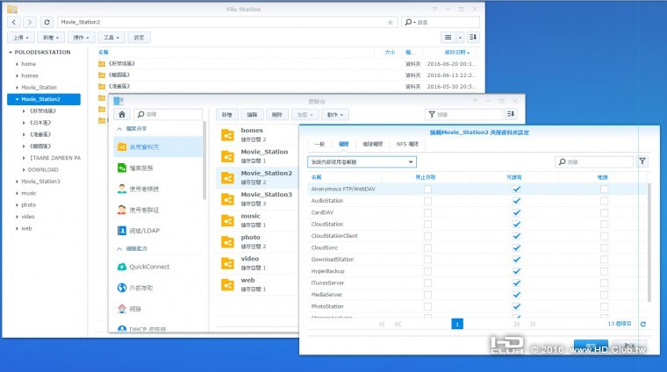Switch to the 一般 tab

(x=319, y=143)
